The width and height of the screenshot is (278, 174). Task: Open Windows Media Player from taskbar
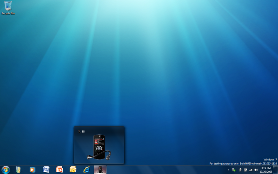coord(32,169)
